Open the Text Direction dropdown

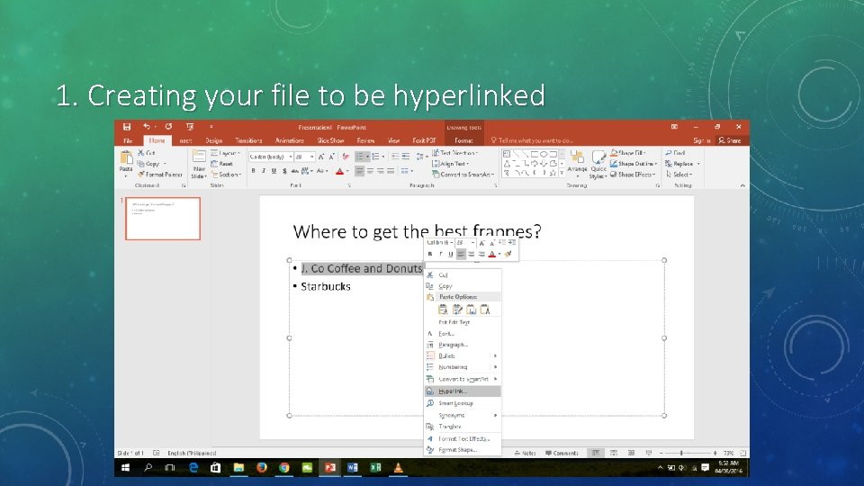(x=455, y=153)
